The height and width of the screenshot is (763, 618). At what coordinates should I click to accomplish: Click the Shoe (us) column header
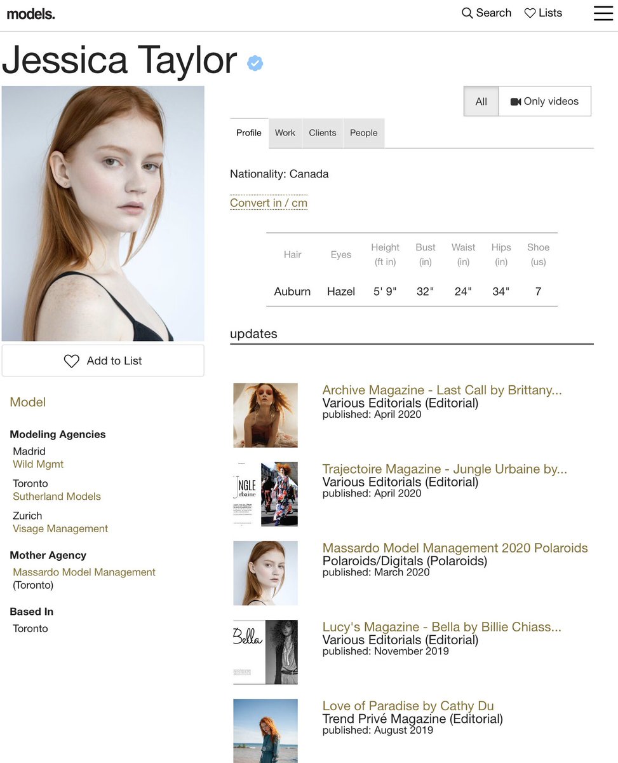538,254
